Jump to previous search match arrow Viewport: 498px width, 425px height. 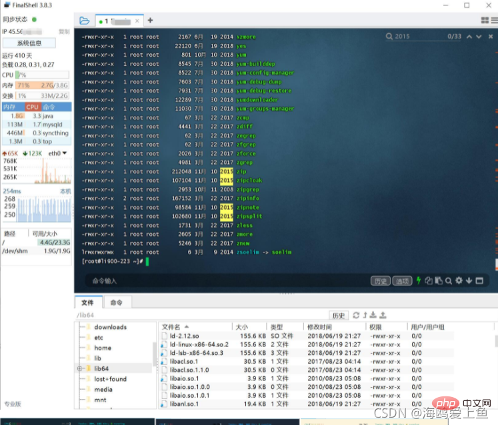[469, 37]
